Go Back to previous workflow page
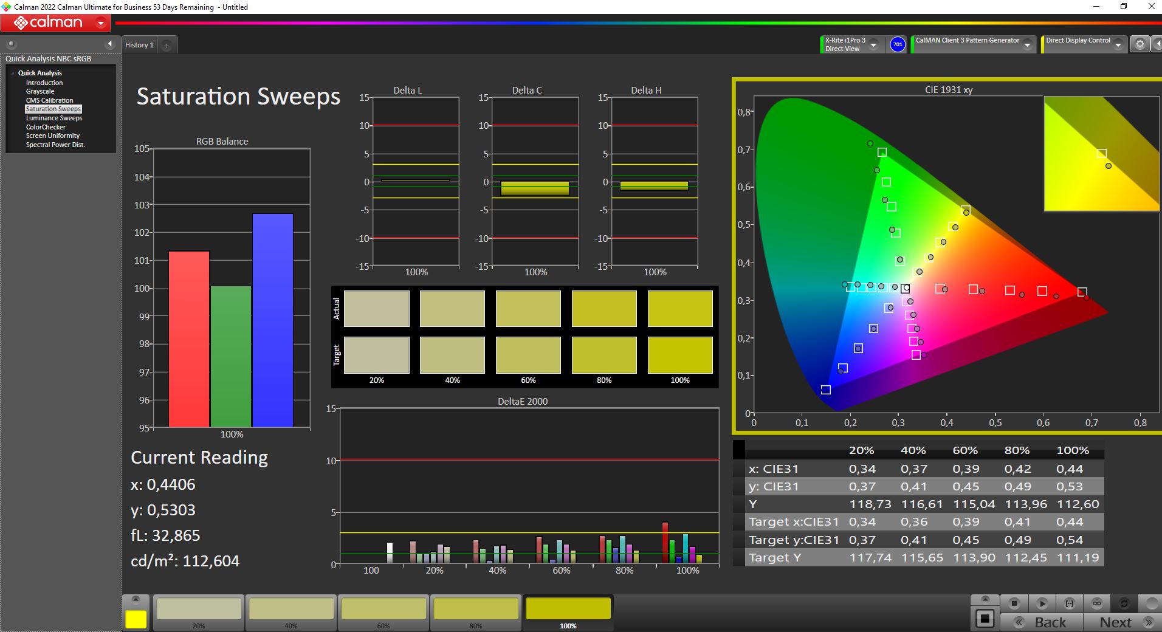 coord(1042,622)
